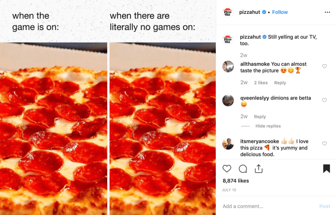Show the 2 likes on allthasmoke's comment
This screenshot has width=336, height=215.
pyautogui.click(x=261, y=83)
